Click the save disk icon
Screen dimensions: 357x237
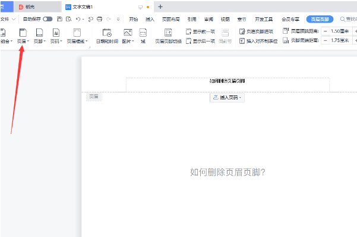tap(59, 19)
